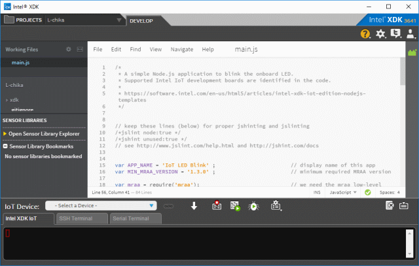Screen dimensions: 419x266
Task: Click the SENSOR LIBRARIES heading
Action: [25, 120]
